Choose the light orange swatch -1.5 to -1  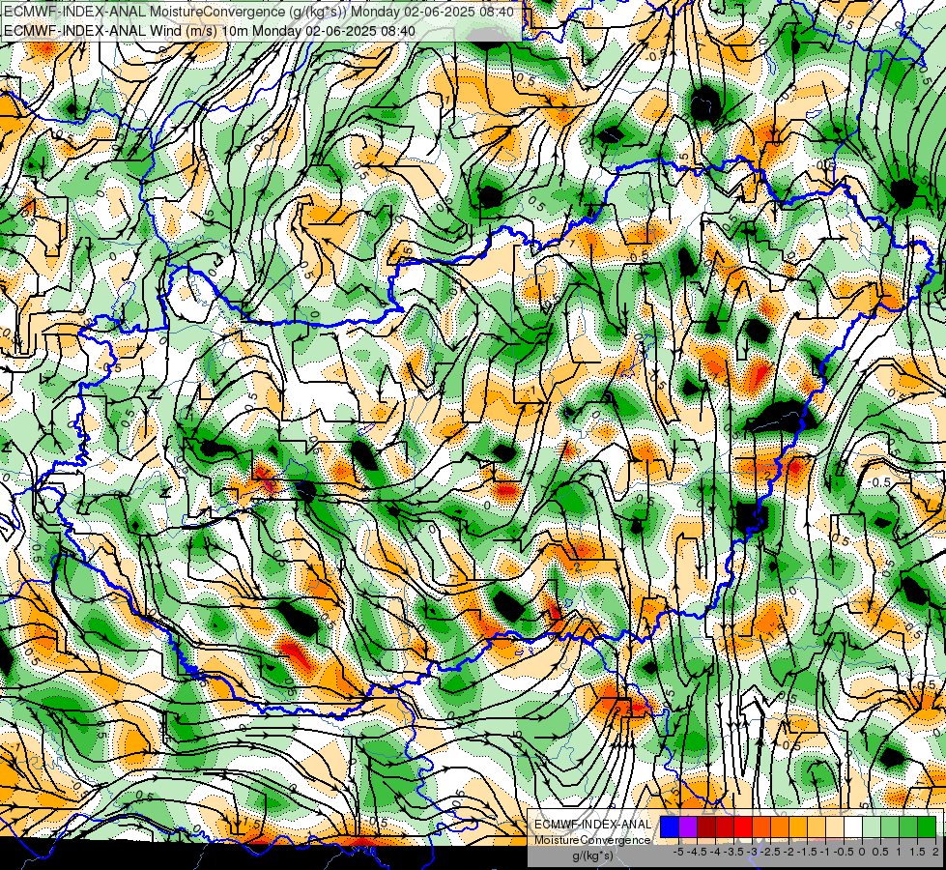[x=817, y=827]
